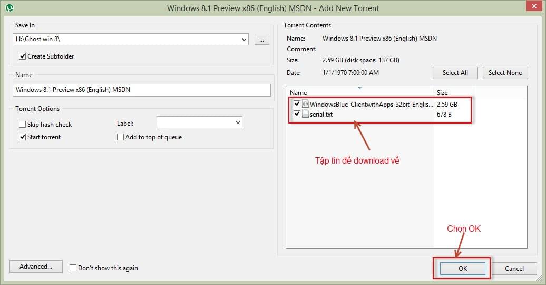Open Advanced... settings
This screenshot has width=546, height=285.
pyautogui.click(x=36, y=267)
